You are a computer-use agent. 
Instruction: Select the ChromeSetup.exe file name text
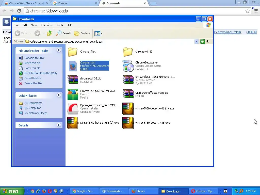pyautogui.click(x=147, y=62)
